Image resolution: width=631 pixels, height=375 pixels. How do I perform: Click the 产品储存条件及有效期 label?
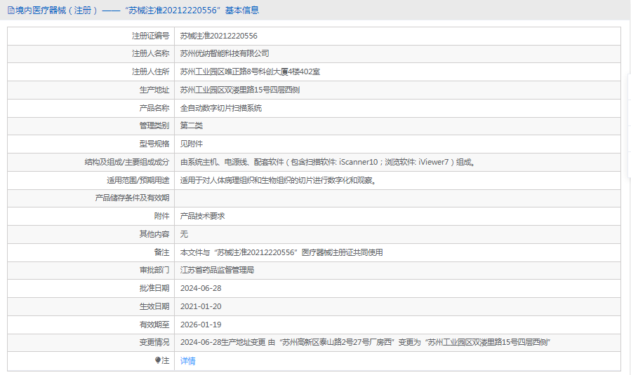[133, 198]
